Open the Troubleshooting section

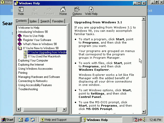pyautogui.click(x=28, y=89)
